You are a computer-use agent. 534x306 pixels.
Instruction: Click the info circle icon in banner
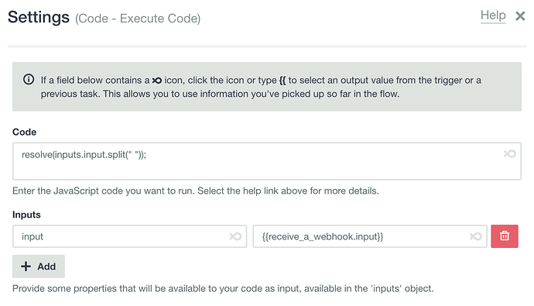click(29, 80)
